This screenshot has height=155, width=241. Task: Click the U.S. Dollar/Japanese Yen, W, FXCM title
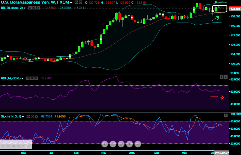pos(35,2)
